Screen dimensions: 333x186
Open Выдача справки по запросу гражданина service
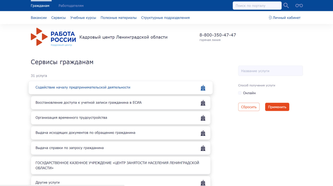click(121, 148)
